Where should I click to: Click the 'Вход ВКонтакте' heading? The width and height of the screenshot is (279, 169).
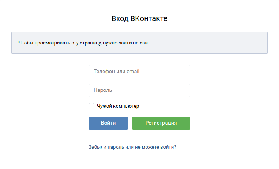click(x=139, y=18)
